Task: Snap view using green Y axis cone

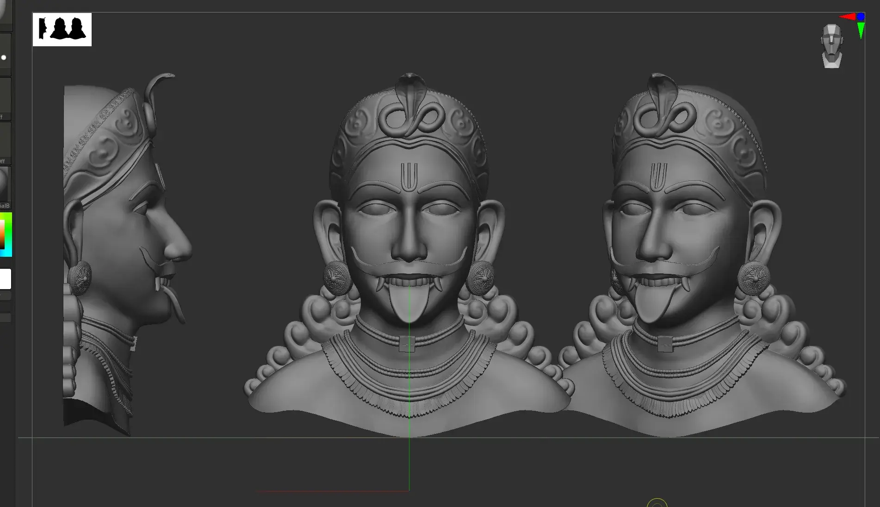Action: click(861, 31)
